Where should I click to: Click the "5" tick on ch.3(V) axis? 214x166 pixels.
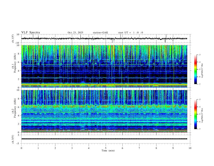19,135
